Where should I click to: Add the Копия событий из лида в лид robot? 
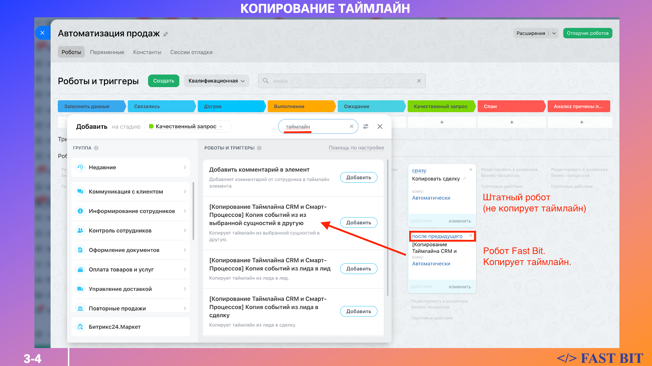359,269
